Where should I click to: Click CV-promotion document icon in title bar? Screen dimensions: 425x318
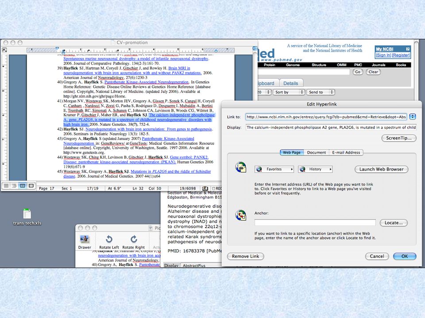click(x=113, y=42)
